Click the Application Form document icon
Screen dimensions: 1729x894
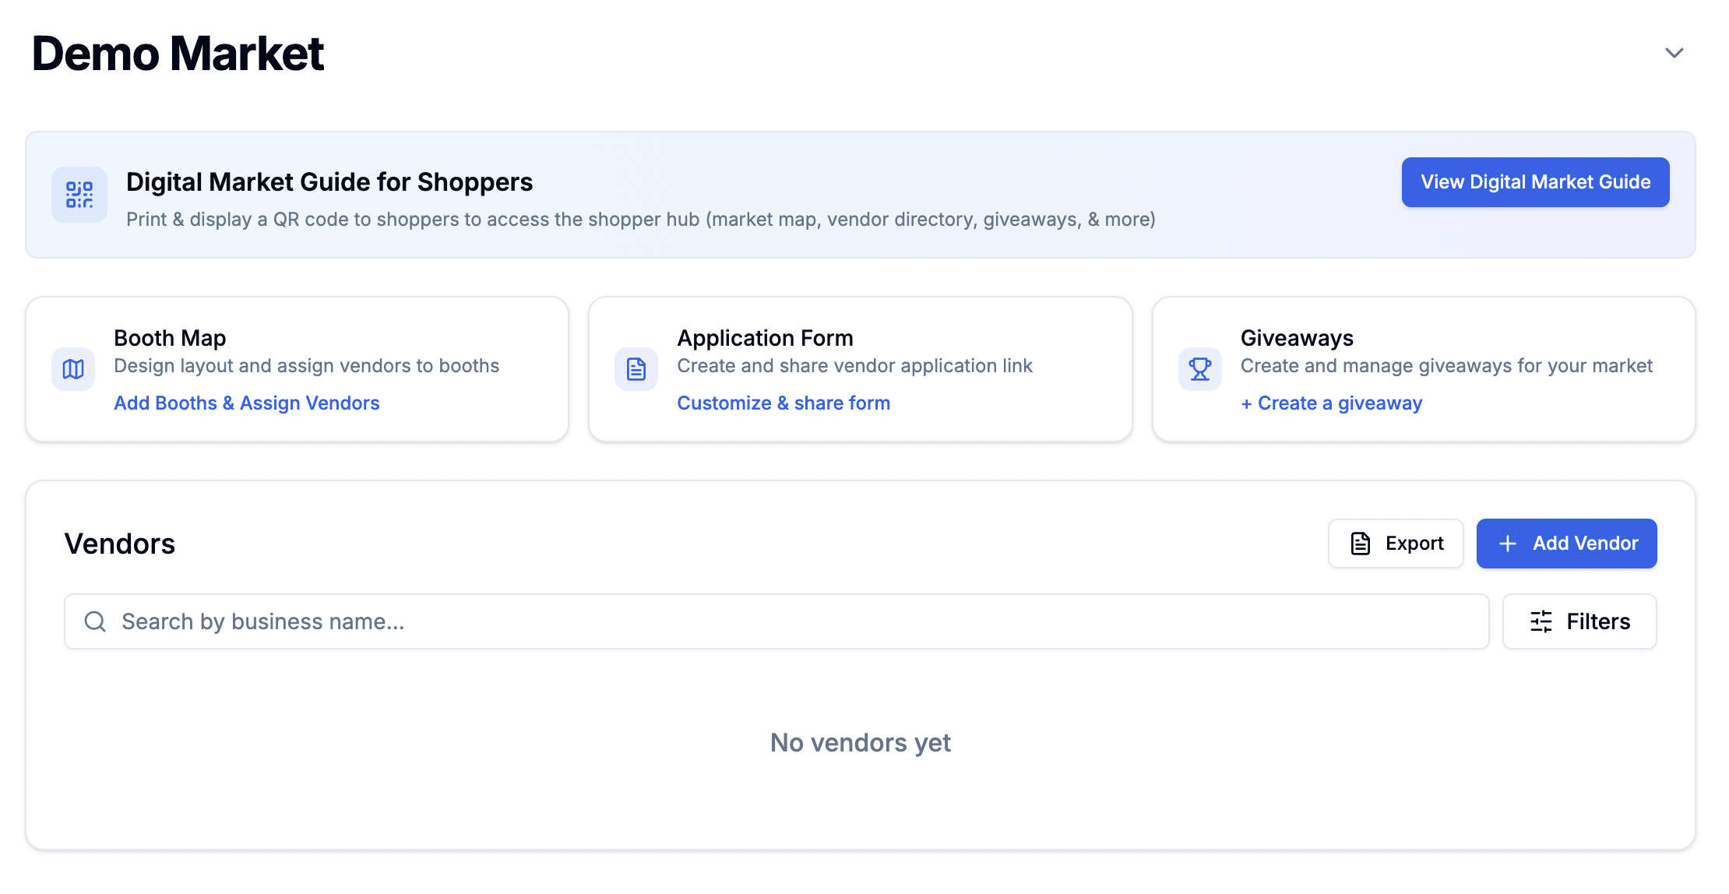636,368
